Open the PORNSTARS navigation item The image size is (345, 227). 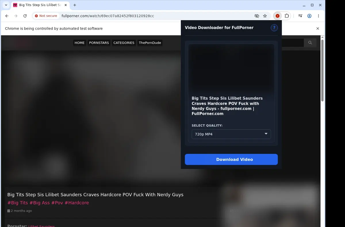(99, 43)
